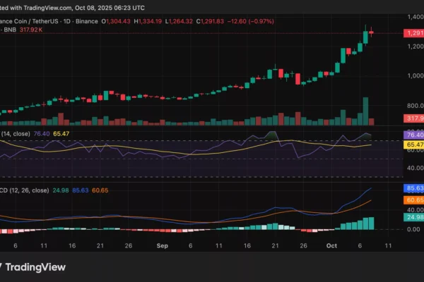Click the orange signal 60.65 axis tag

point(413,201)
